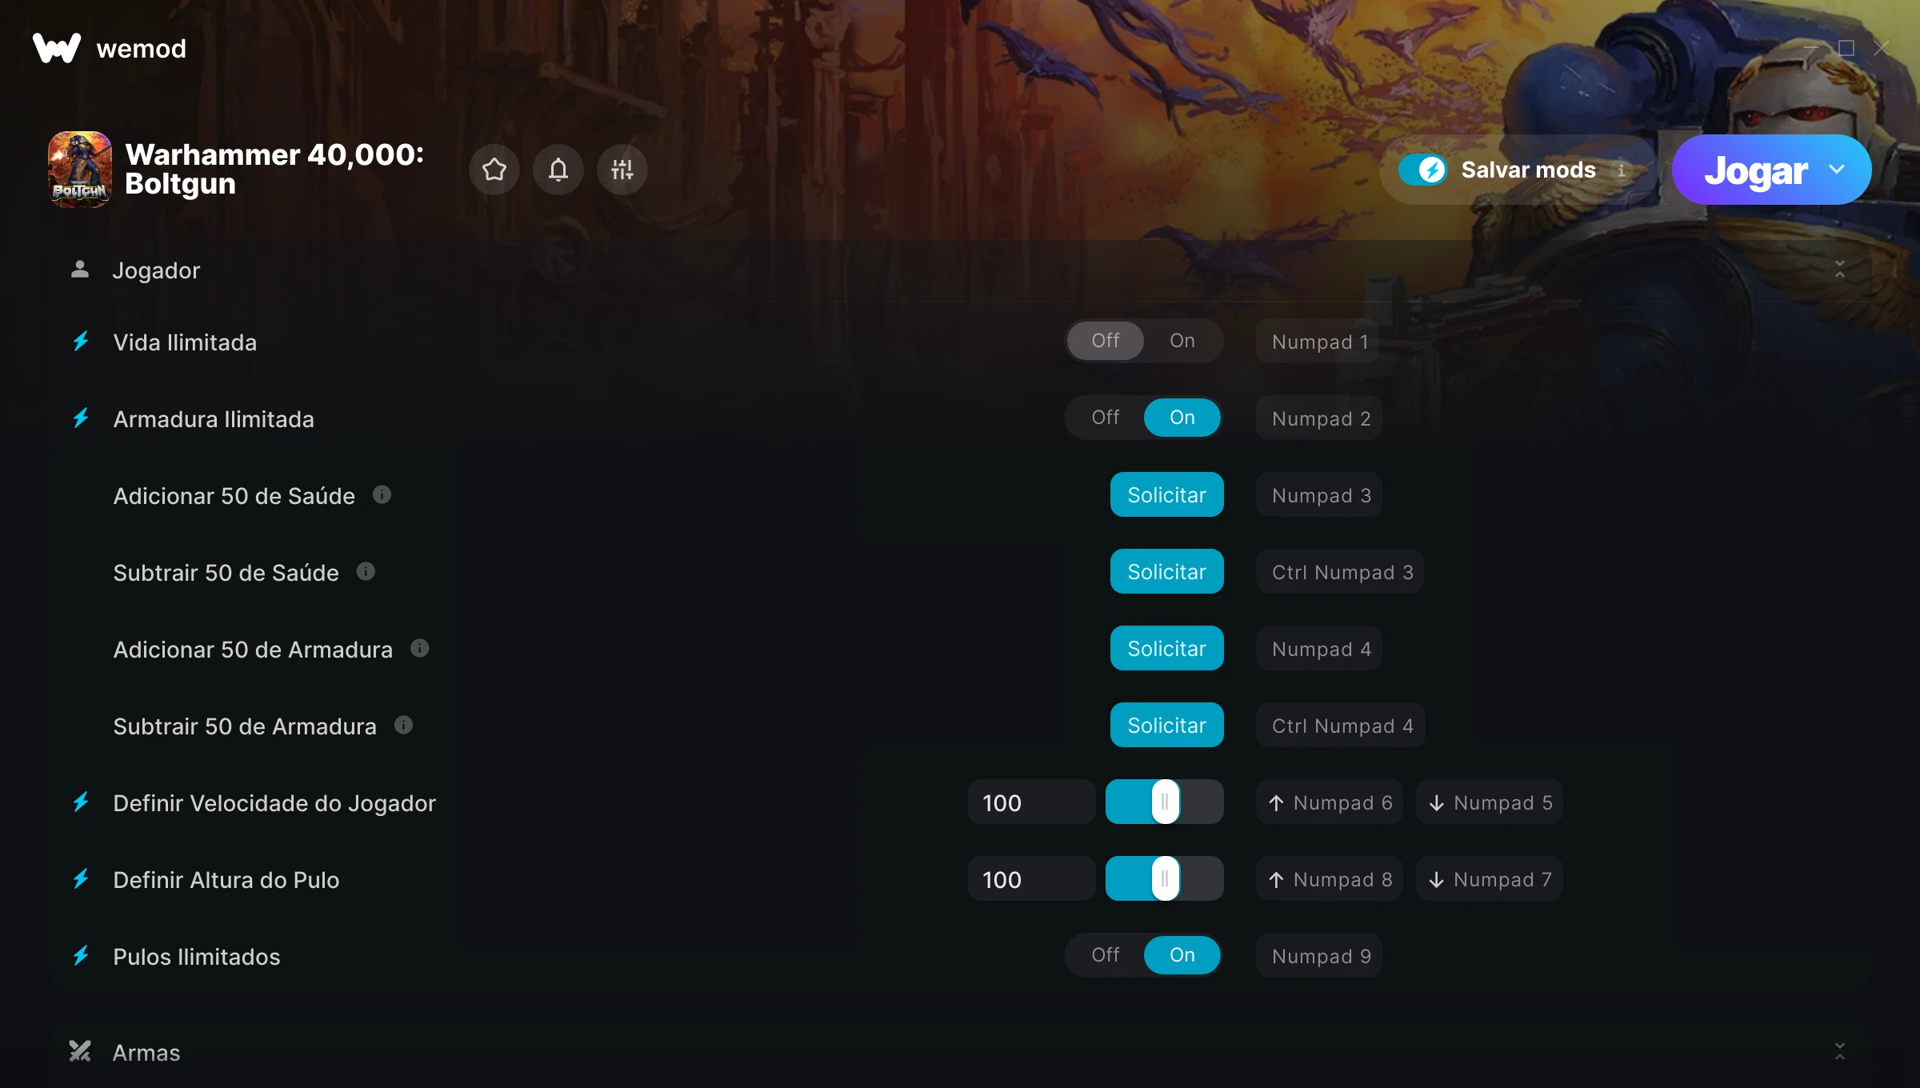Viewport: 1920px width, 1088px height.
Task: Click the Ctrl Numpad 3 hotkey binding
Action: (1342, 572)
